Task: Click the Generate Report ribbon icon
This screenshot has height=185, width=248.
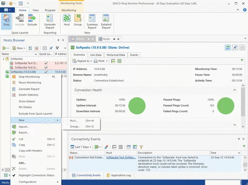Action: click(50, 21)
